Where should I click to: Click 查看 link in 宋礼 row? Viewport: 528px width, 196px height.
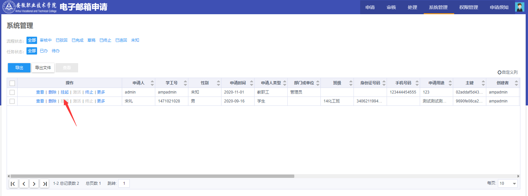point(40,101)
